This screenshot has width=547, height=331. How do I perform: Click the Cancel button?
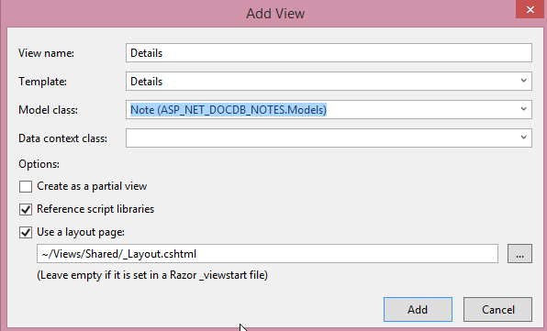pos(497,309)
